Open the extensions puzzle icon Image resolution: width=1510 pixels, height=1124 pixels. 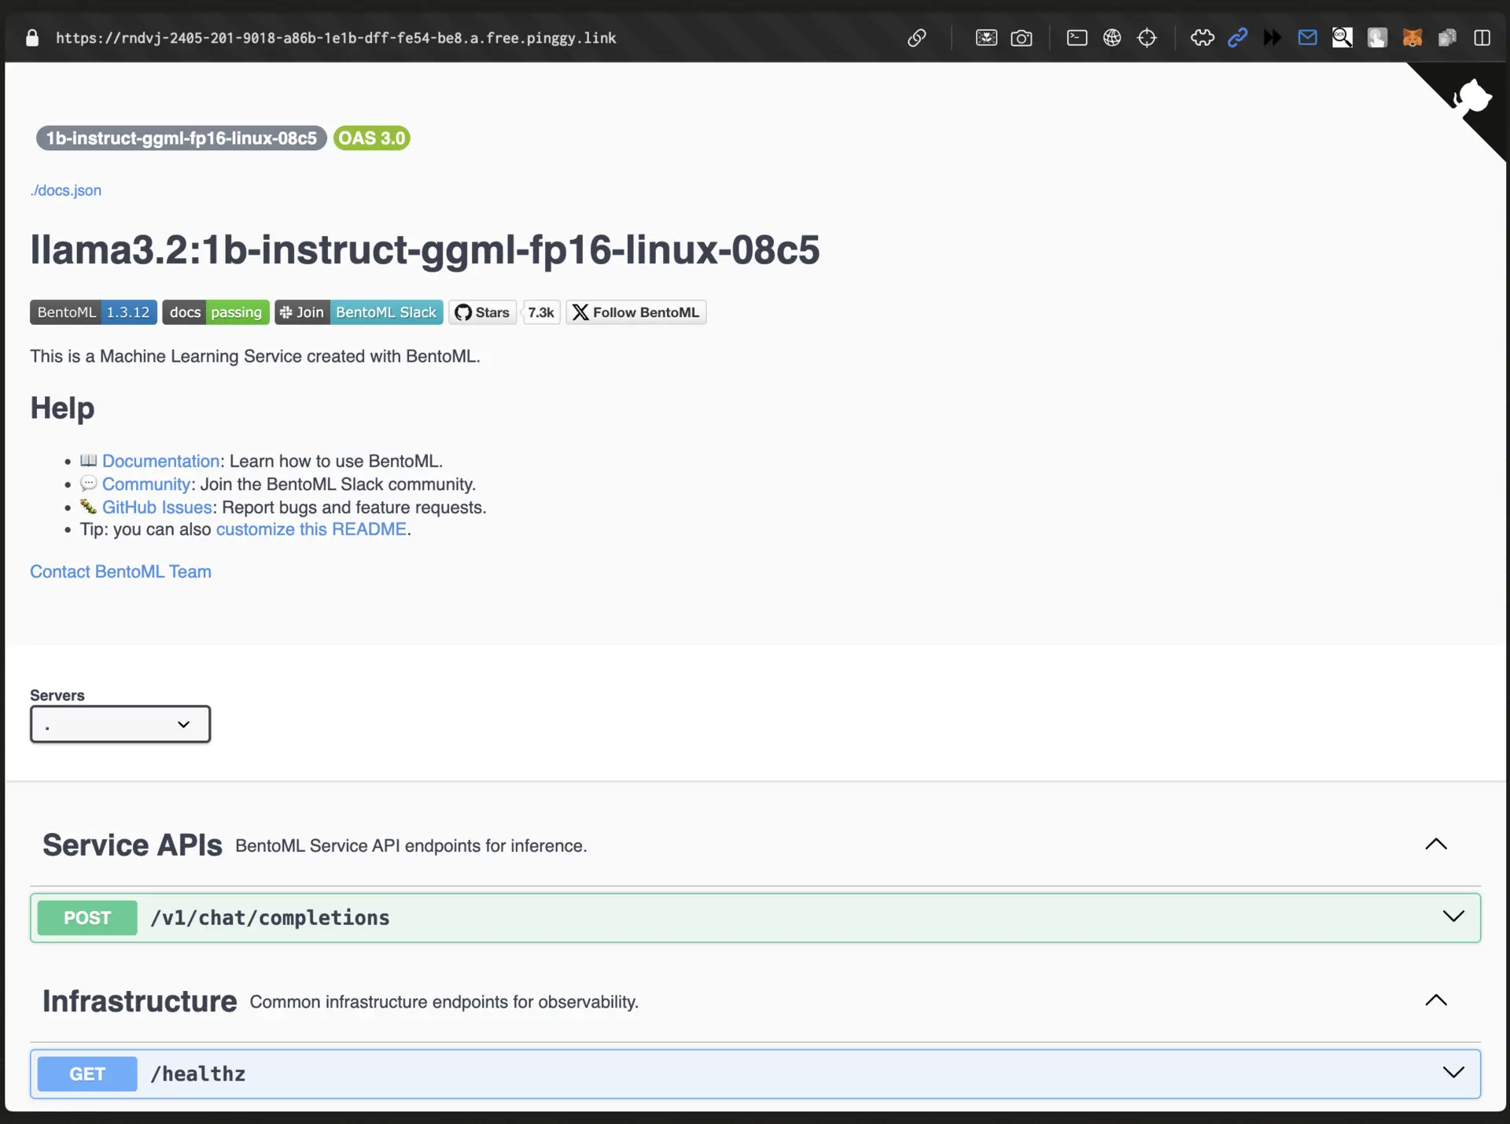(x=1202, y=38)
